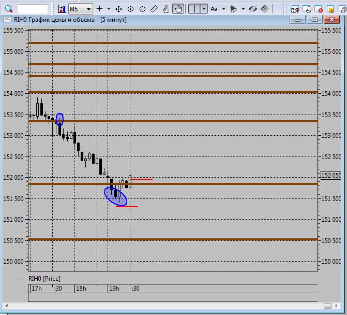Screen dimensions: 347x315
Task: Click the brown level line near 155 200
Action: [173, 43]
